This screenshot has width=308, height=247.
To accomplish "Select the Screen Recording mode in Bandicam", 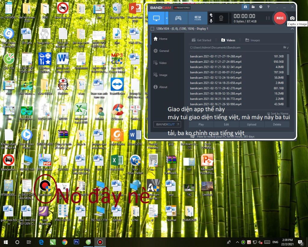I will pyautogui.click(x=156, y=18).
